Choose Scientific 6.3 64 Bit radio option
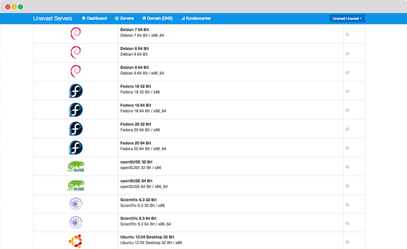 tap(348, 223)
